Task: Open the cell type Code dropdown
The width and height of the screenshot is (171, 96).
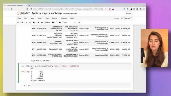Action: pos(69,22)
